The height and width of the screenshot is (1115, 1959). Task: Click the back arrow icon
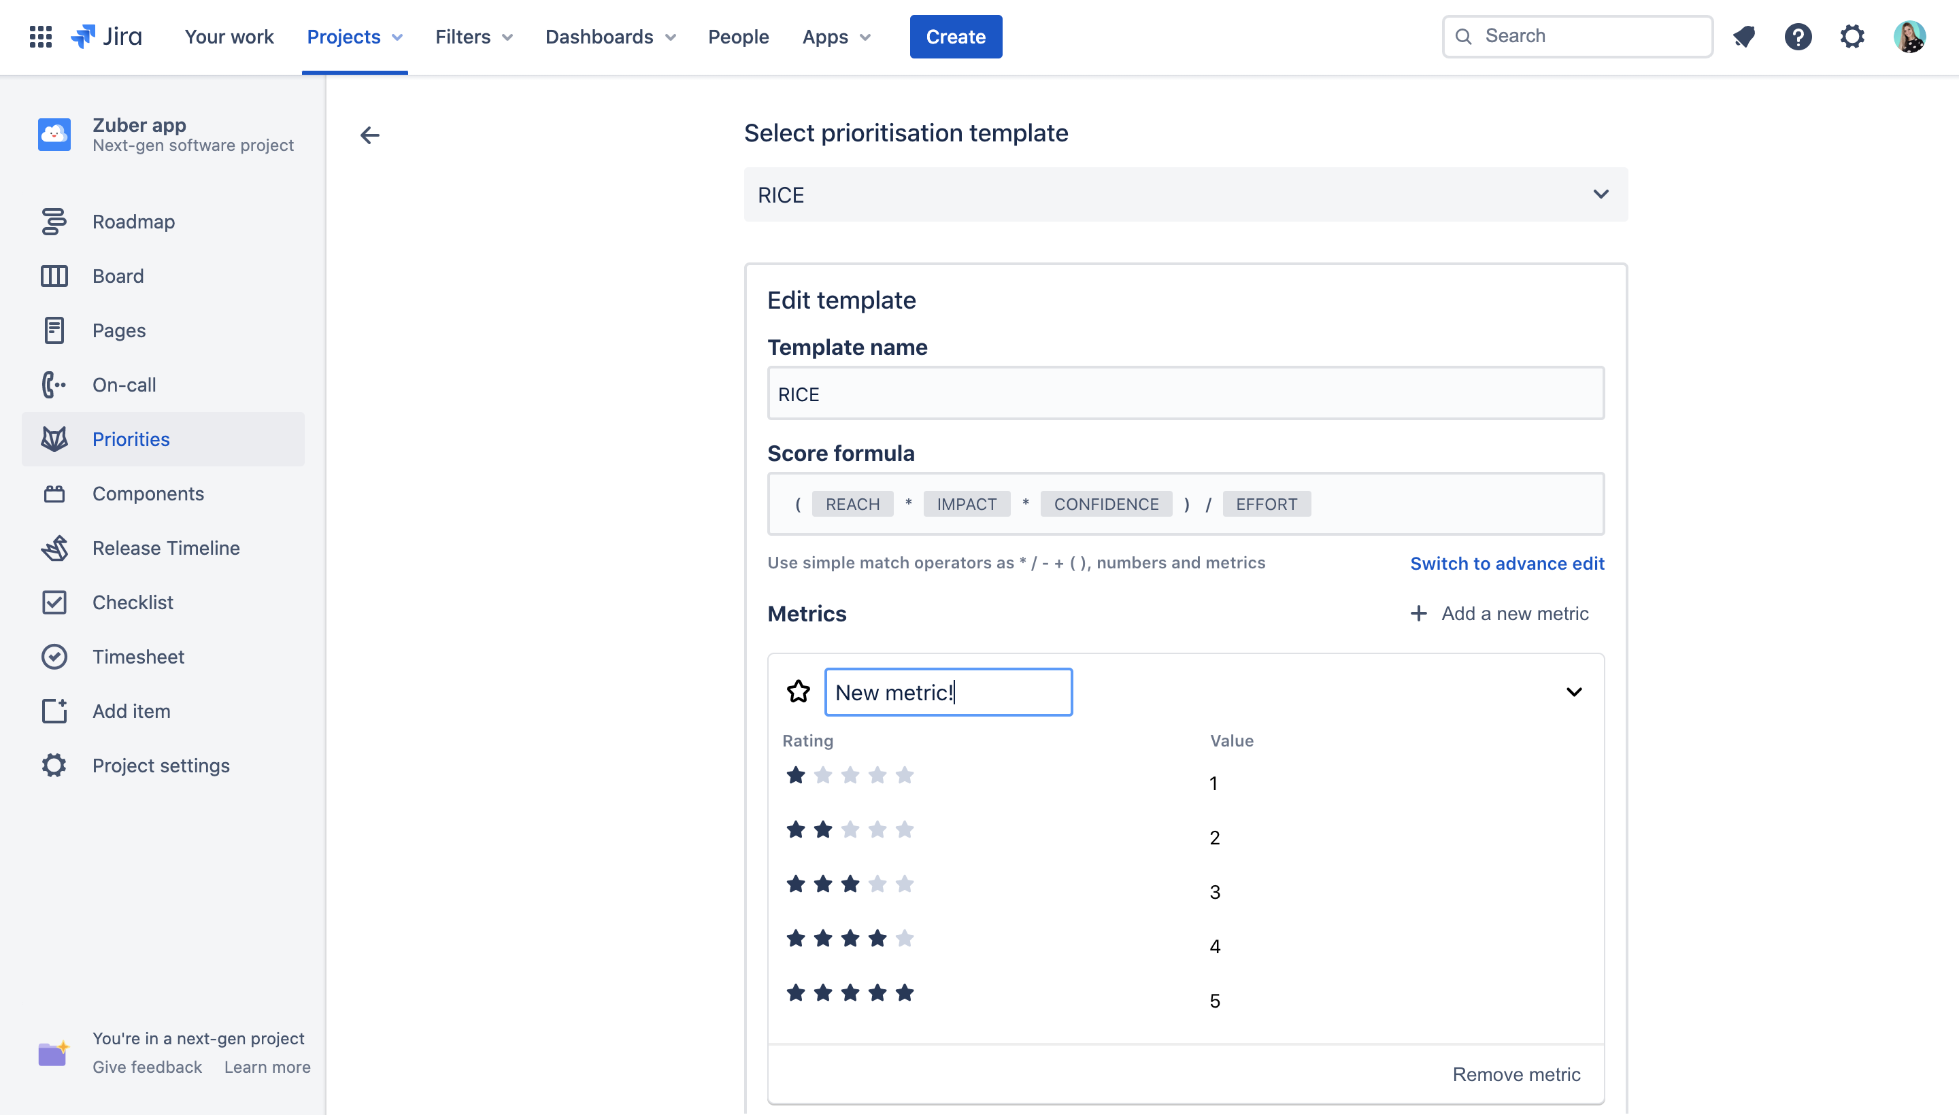tap(369, 135)
